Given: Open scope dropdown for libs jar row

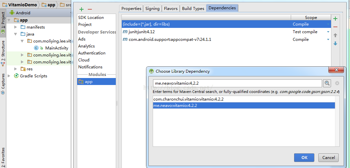Looking at the screenshot, I should point(328,24).
